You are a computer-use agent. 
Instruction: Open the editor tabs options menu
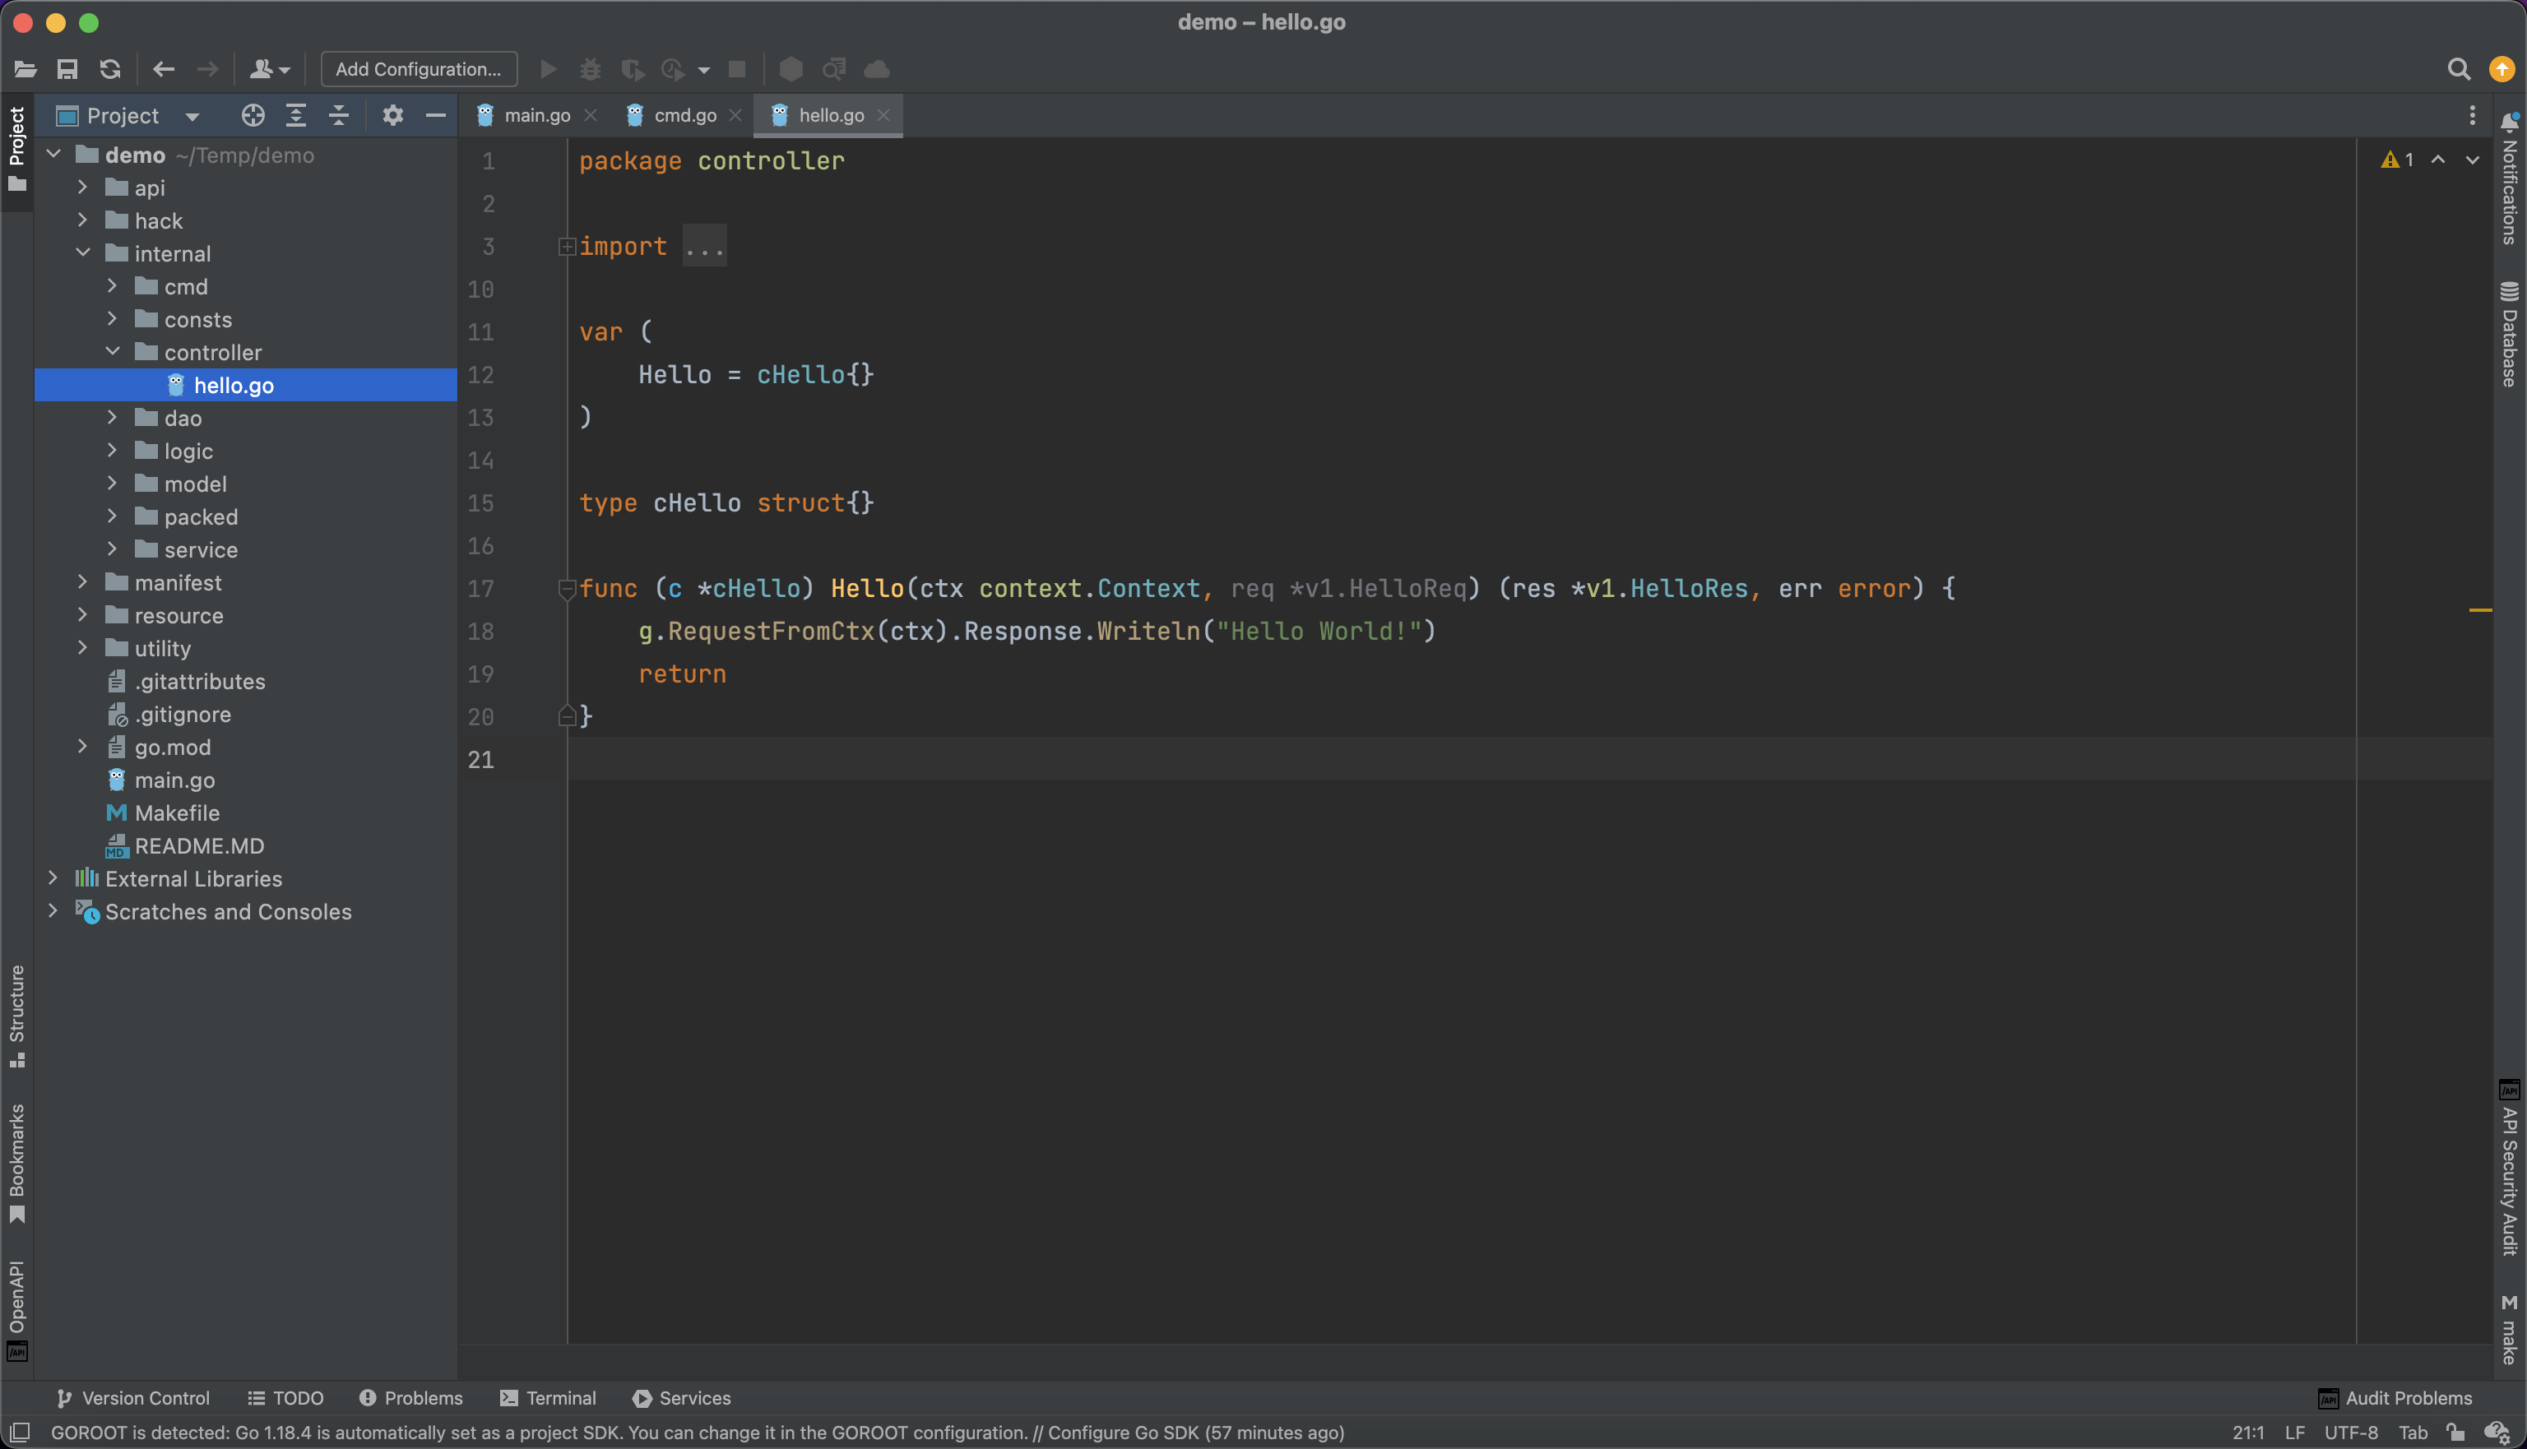[x=2471, y=115]
